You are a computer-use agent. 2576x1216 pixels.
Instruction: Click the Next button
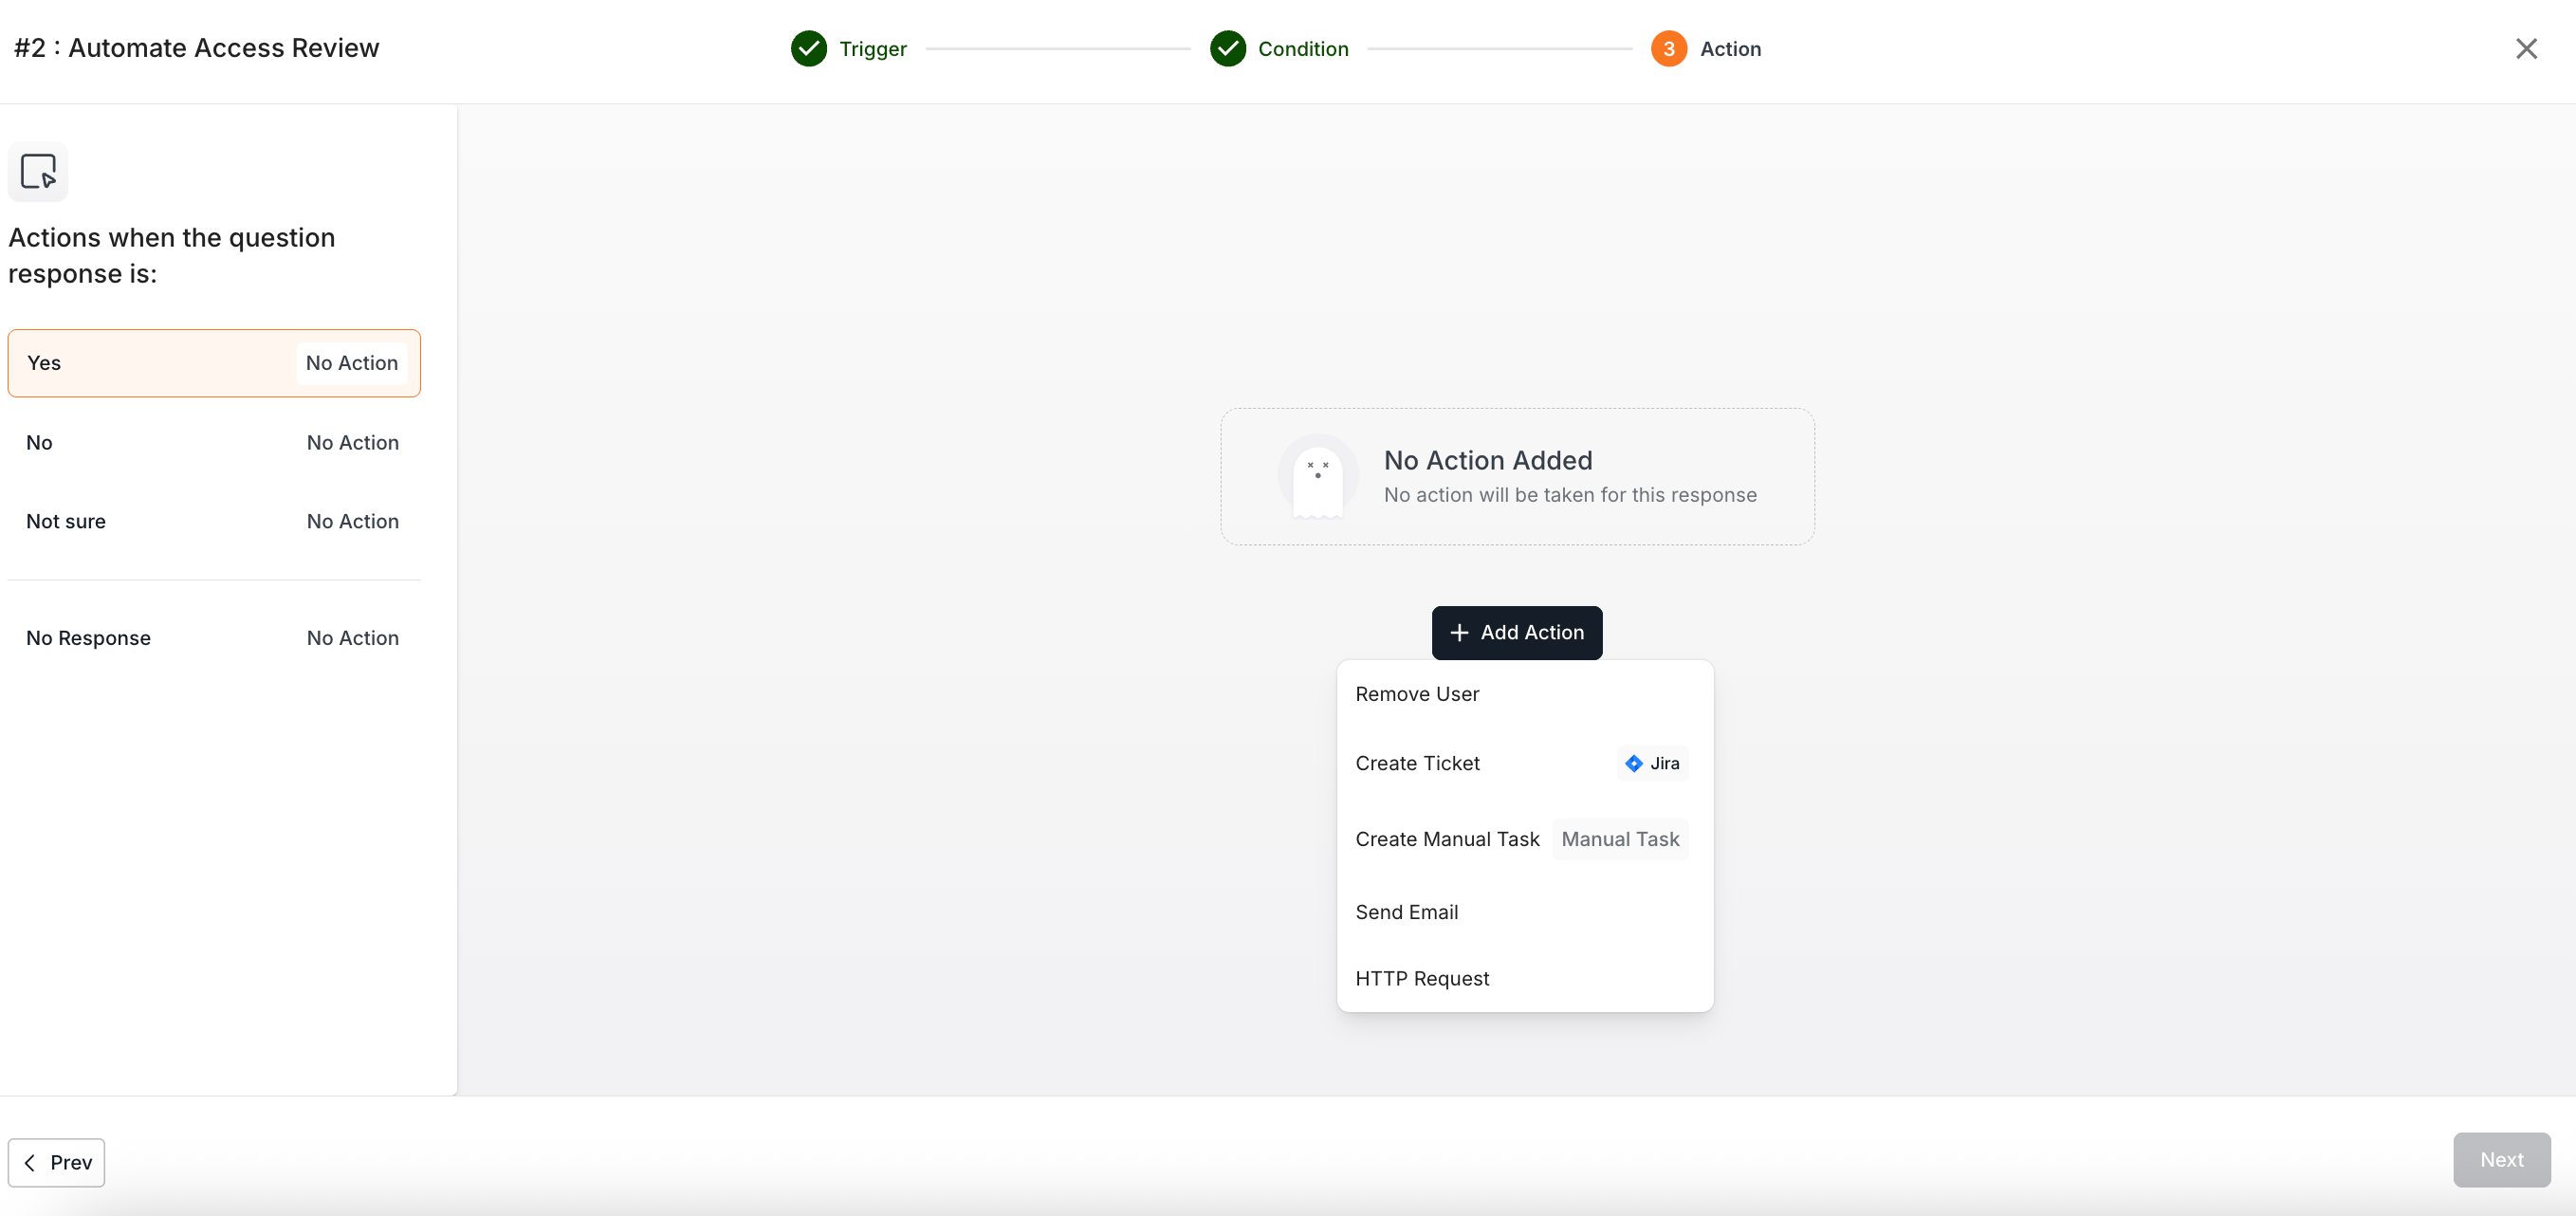click(2500, 1159)
